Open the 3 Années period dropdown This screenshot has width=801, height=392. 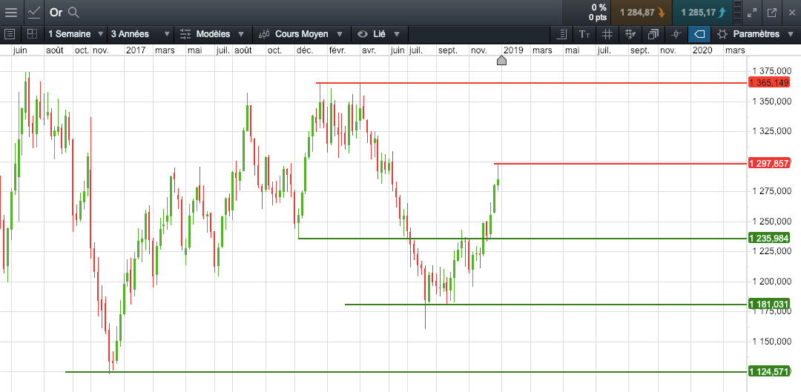pyautogui.click(x=140, y=34)
